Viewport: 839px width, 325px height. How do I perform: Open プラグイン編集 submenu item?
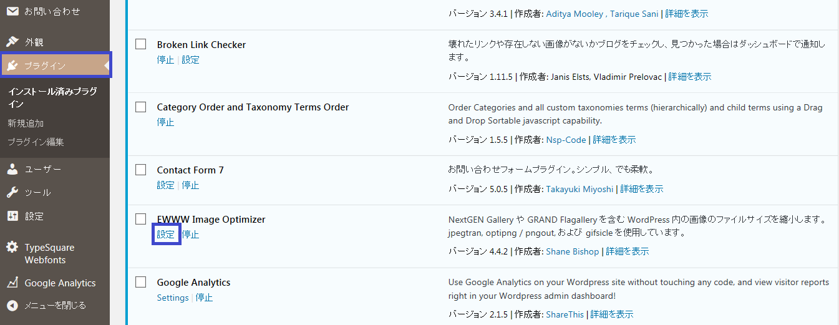click(36, 142)
